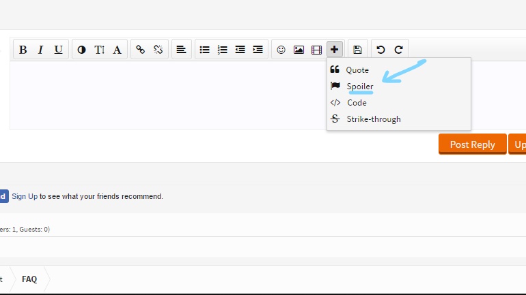The width and height of the screenshot is (526, 295).
Task: Open the text alignment tool
Action: (x=181, y=50)
